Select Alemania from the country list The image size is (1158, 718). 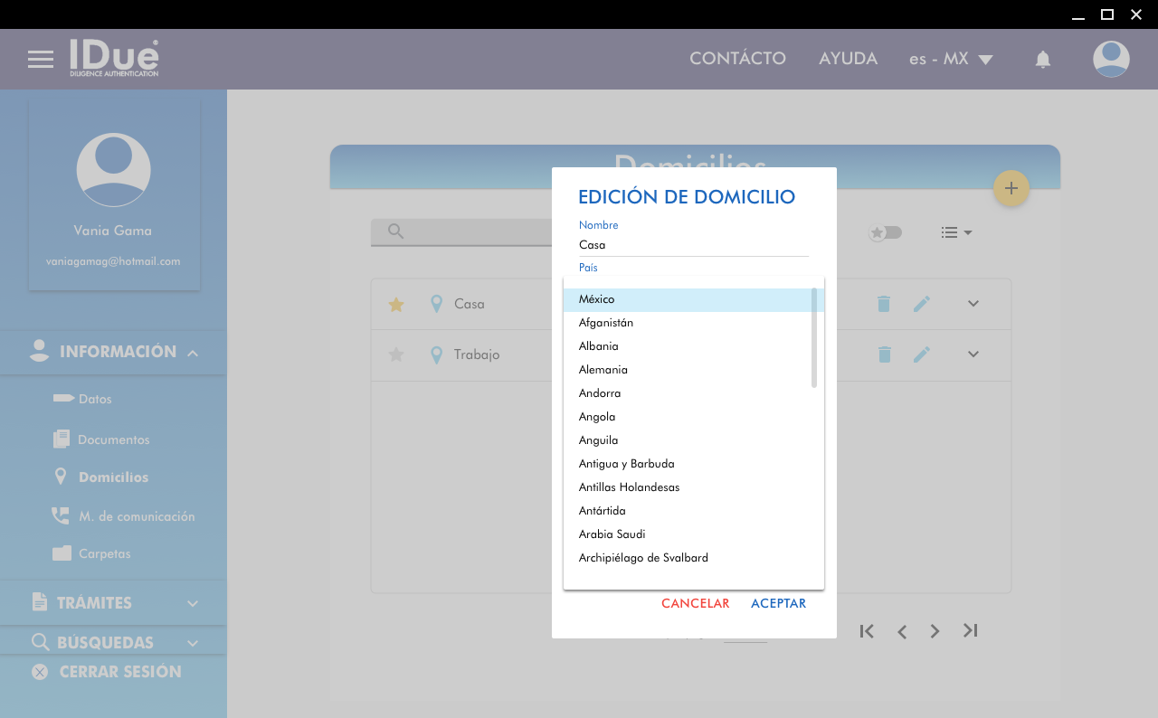603,370
